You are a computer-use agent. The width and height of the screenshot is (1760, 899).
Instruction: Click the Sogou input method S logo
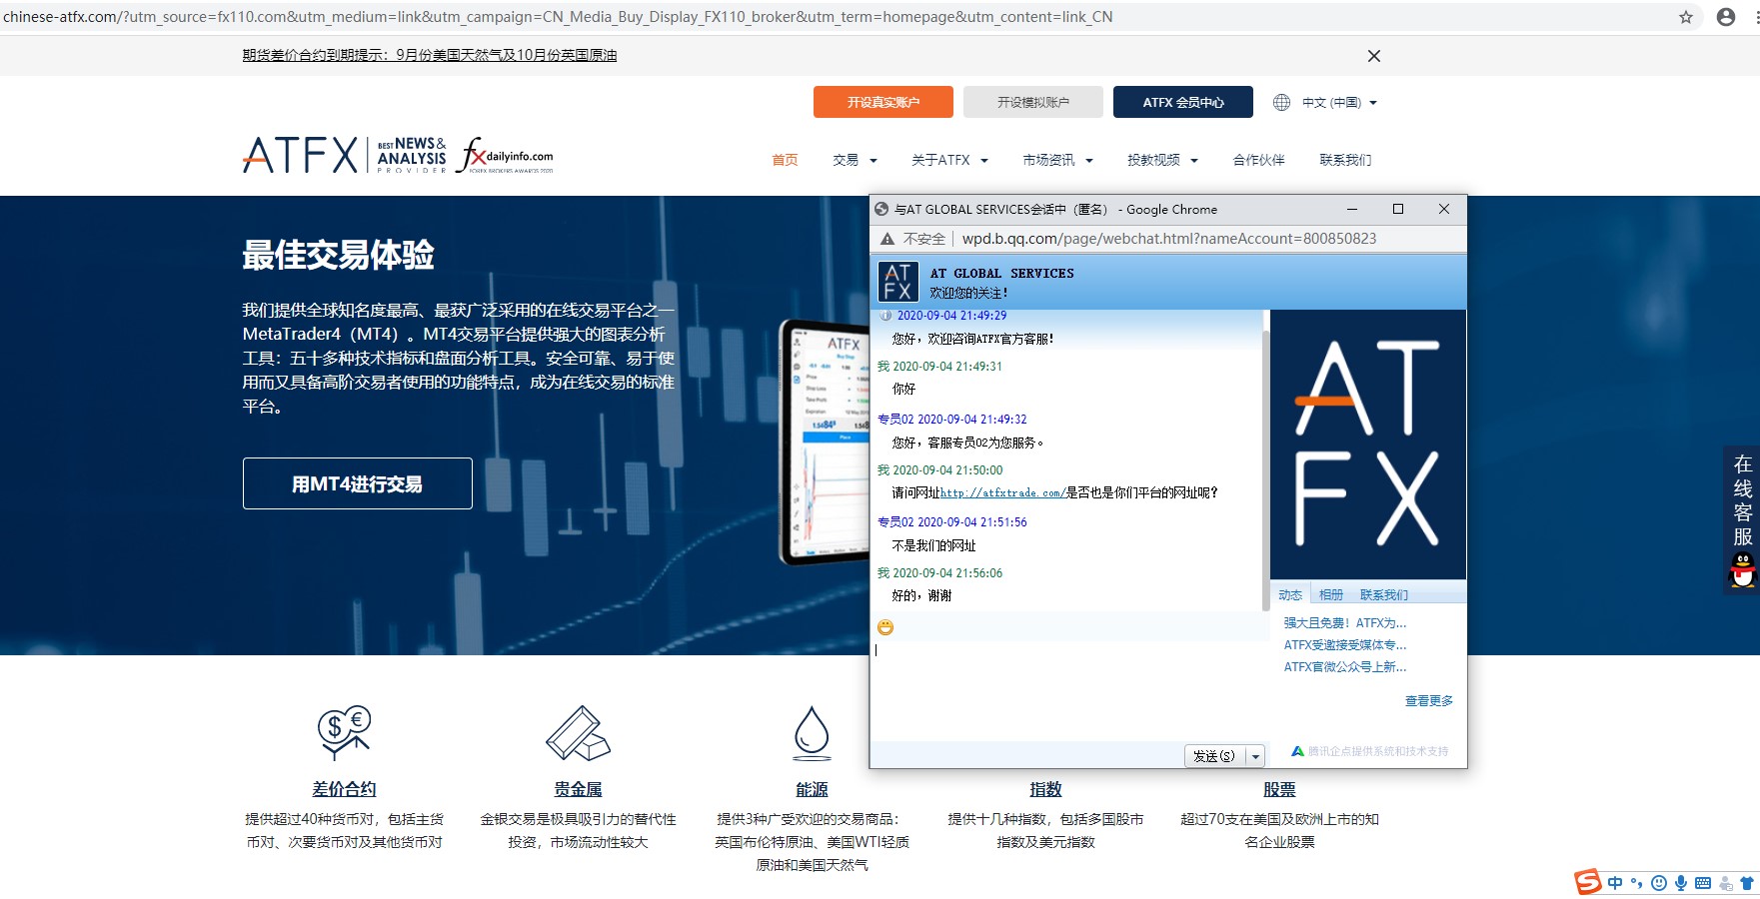1588,882
